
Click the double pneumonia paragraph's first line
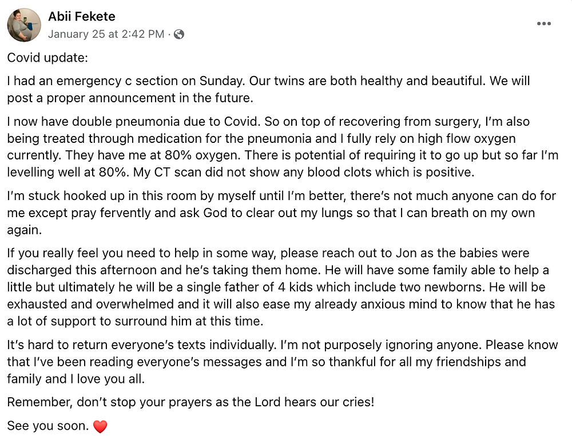(x=268, y=121)
